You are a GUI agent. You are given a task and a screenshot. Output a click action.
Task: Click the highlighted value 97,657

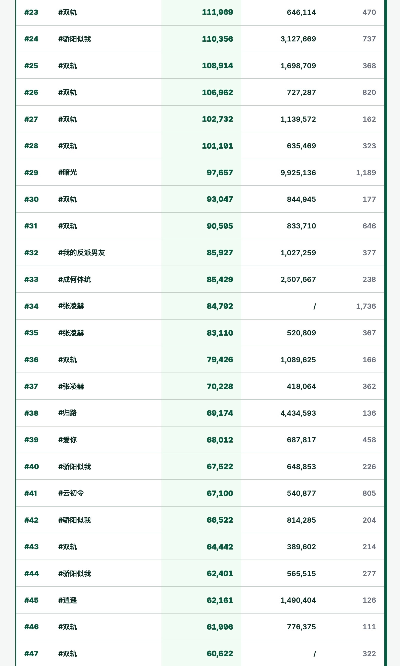220,172
